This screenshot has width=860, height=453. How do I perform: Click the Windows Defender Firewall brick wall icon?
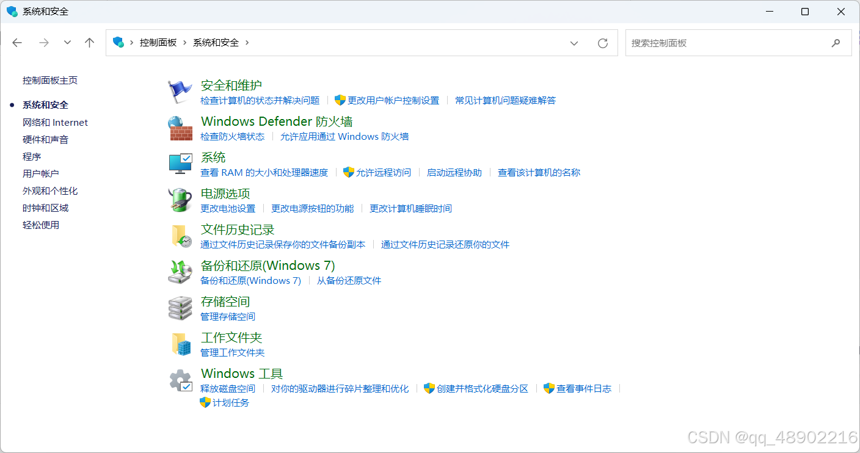click(x=180, y=128)
